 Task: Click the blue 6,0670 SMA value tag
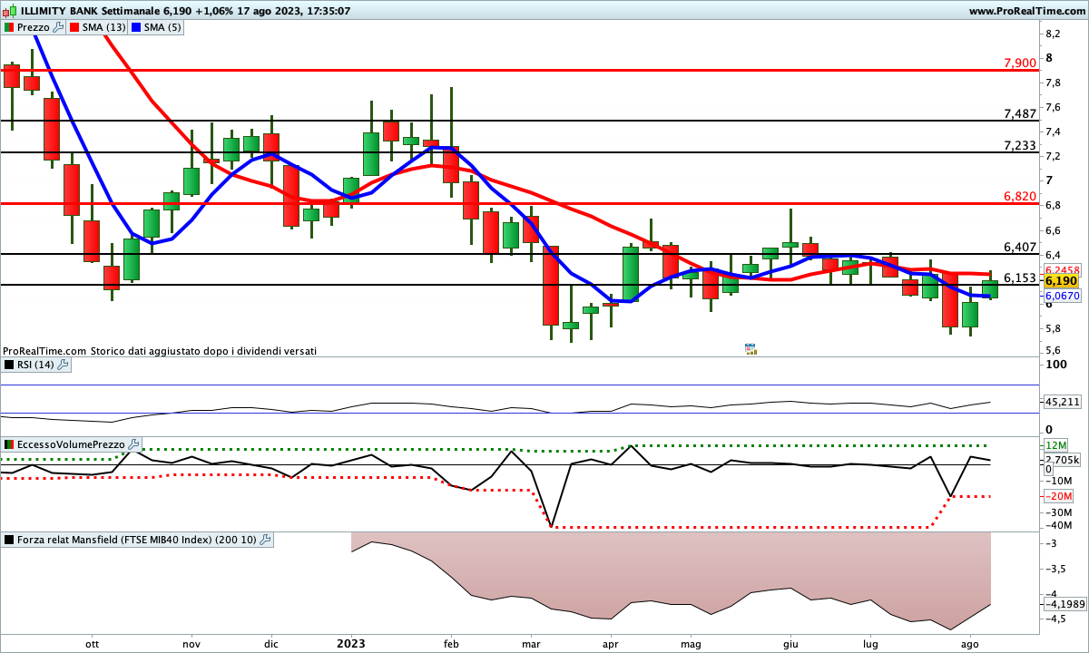click(x=1063, y=296)
